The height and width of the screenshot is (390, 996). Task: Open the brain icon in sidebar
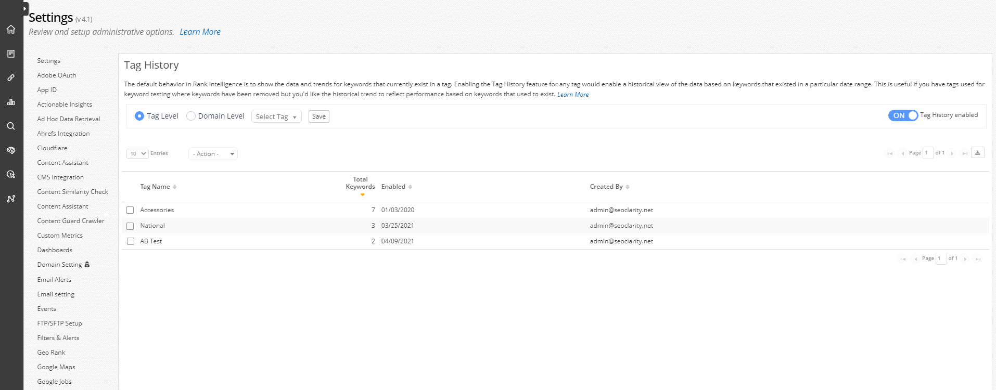11,150
